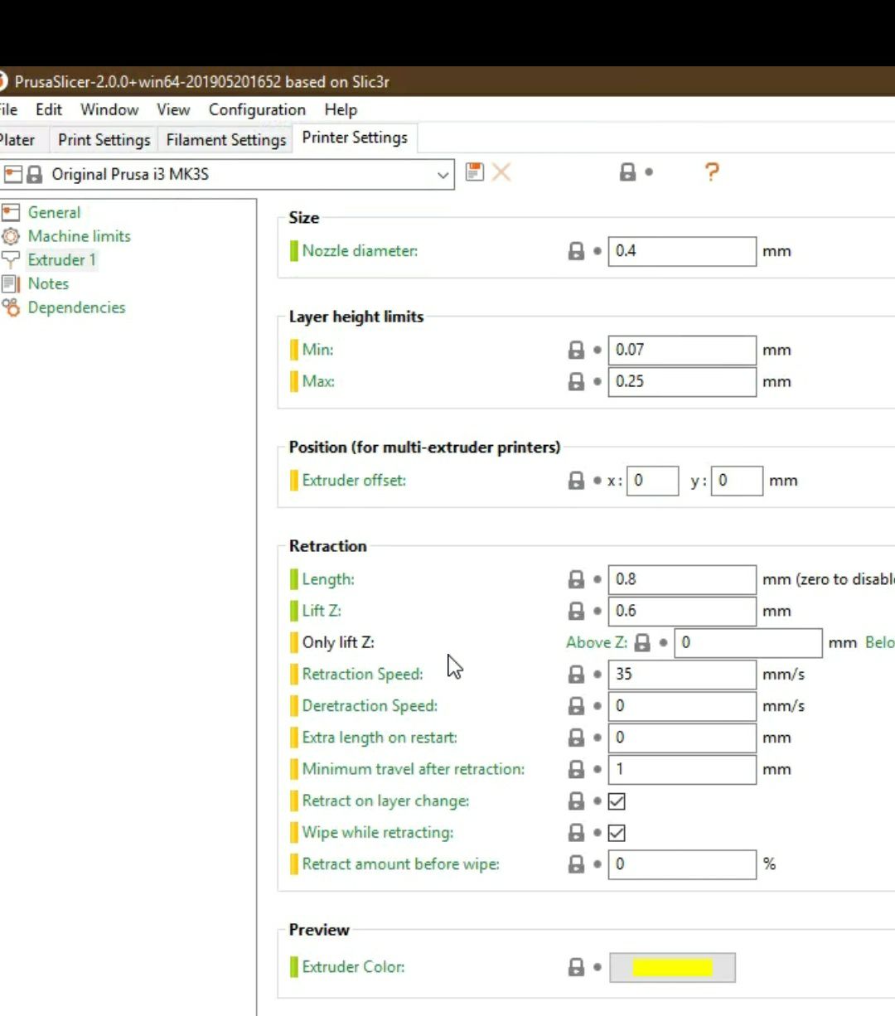Screen dimensions: 895x1016
Task: Click the save preset floppy icon
Action: point(474,172)
